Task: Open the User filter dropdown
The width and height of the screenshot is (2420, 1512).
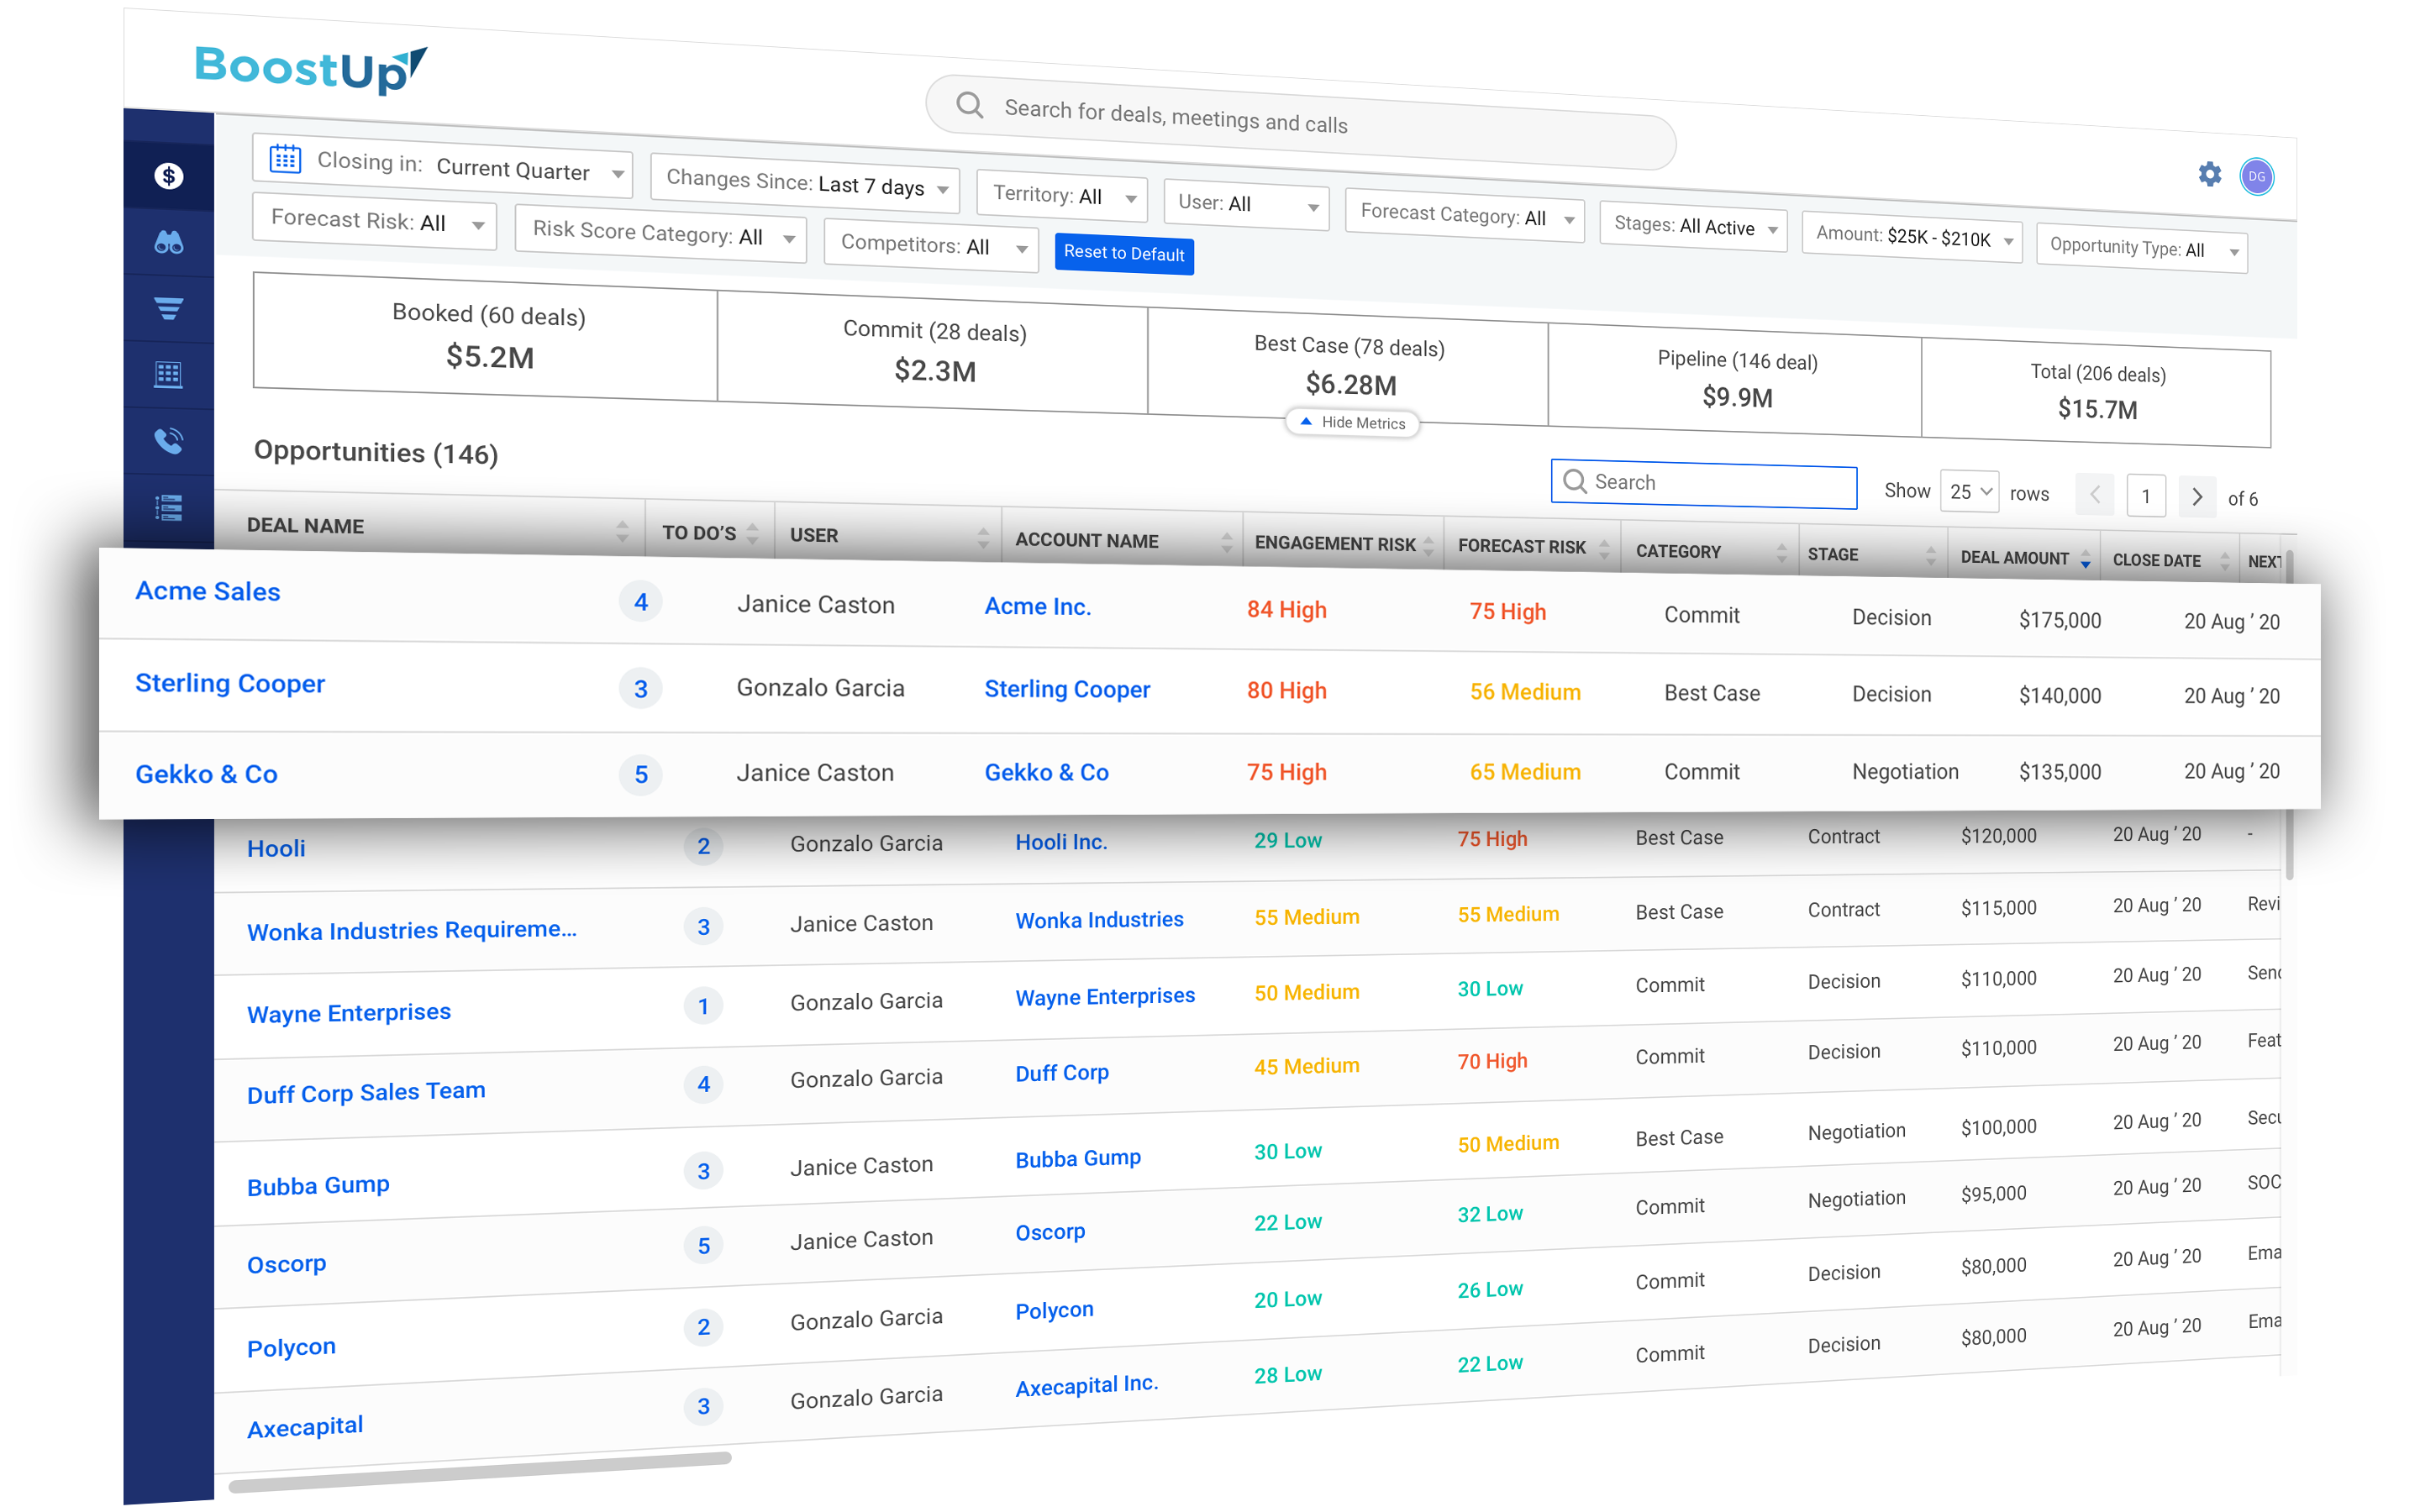Action: (1246, 205)
